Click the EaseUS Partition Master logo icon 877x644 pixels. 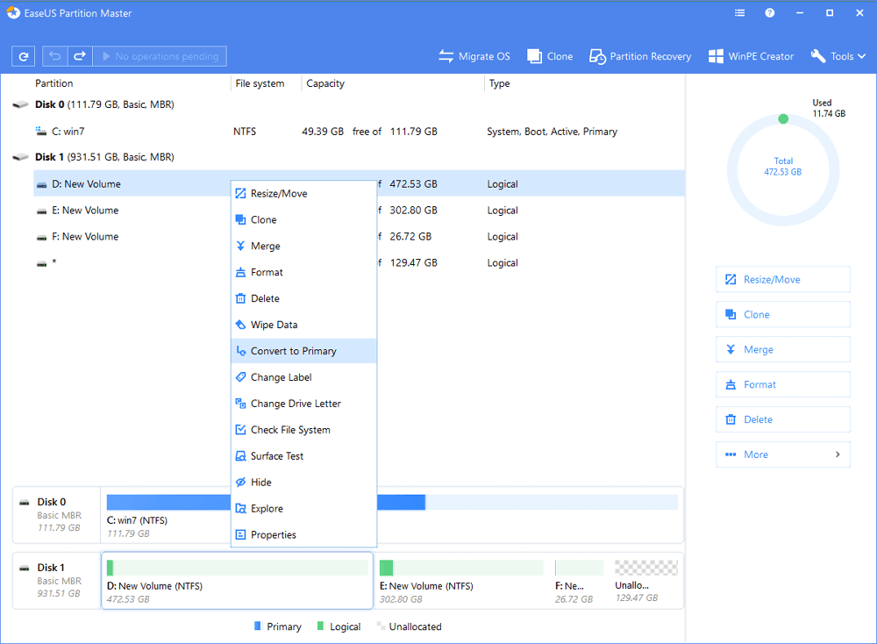click(x=13, y=13)
